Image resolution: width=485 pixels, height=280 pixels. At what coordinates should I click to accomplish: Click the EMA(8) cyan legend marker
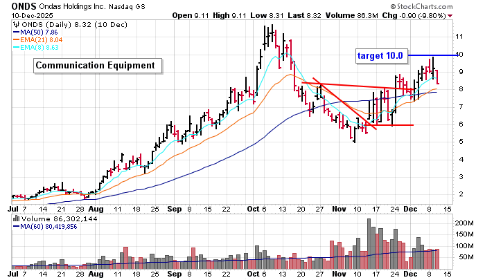[x=17, y=47]
